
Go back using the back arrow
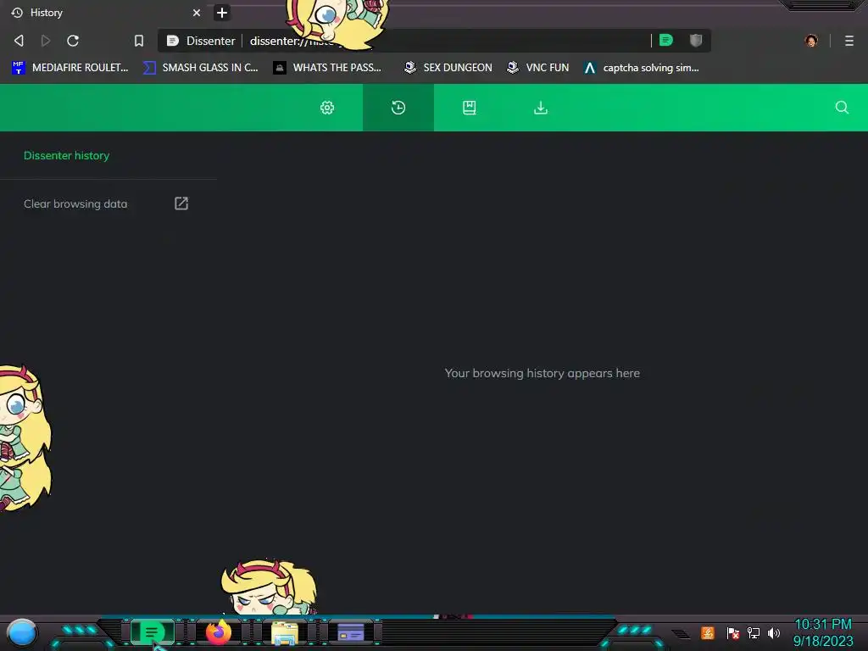coord(19,41)
